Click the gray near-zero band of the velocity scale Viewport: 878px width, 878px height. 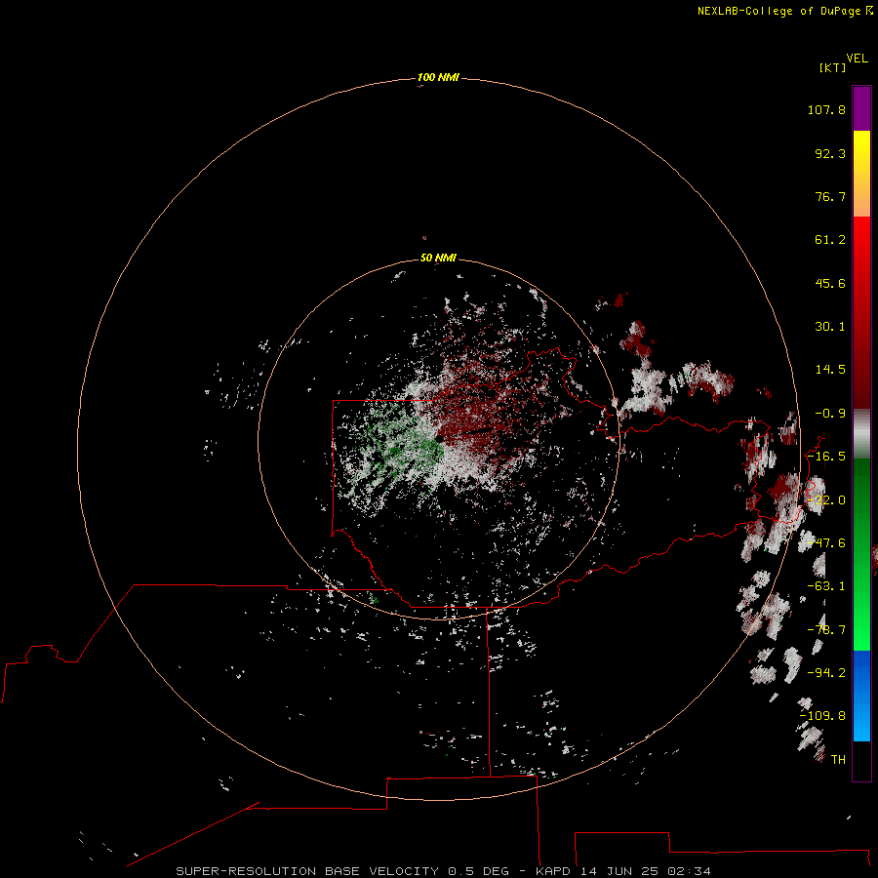(x=861, y=434)
